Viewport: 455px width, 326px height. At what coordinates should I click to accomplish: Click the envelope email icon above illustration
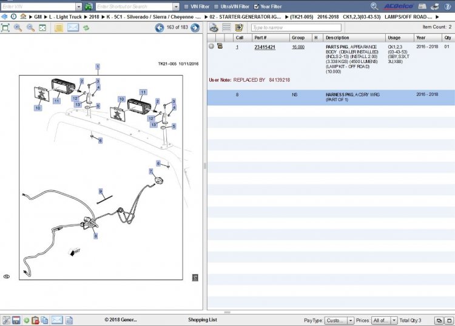coord(73,27)
